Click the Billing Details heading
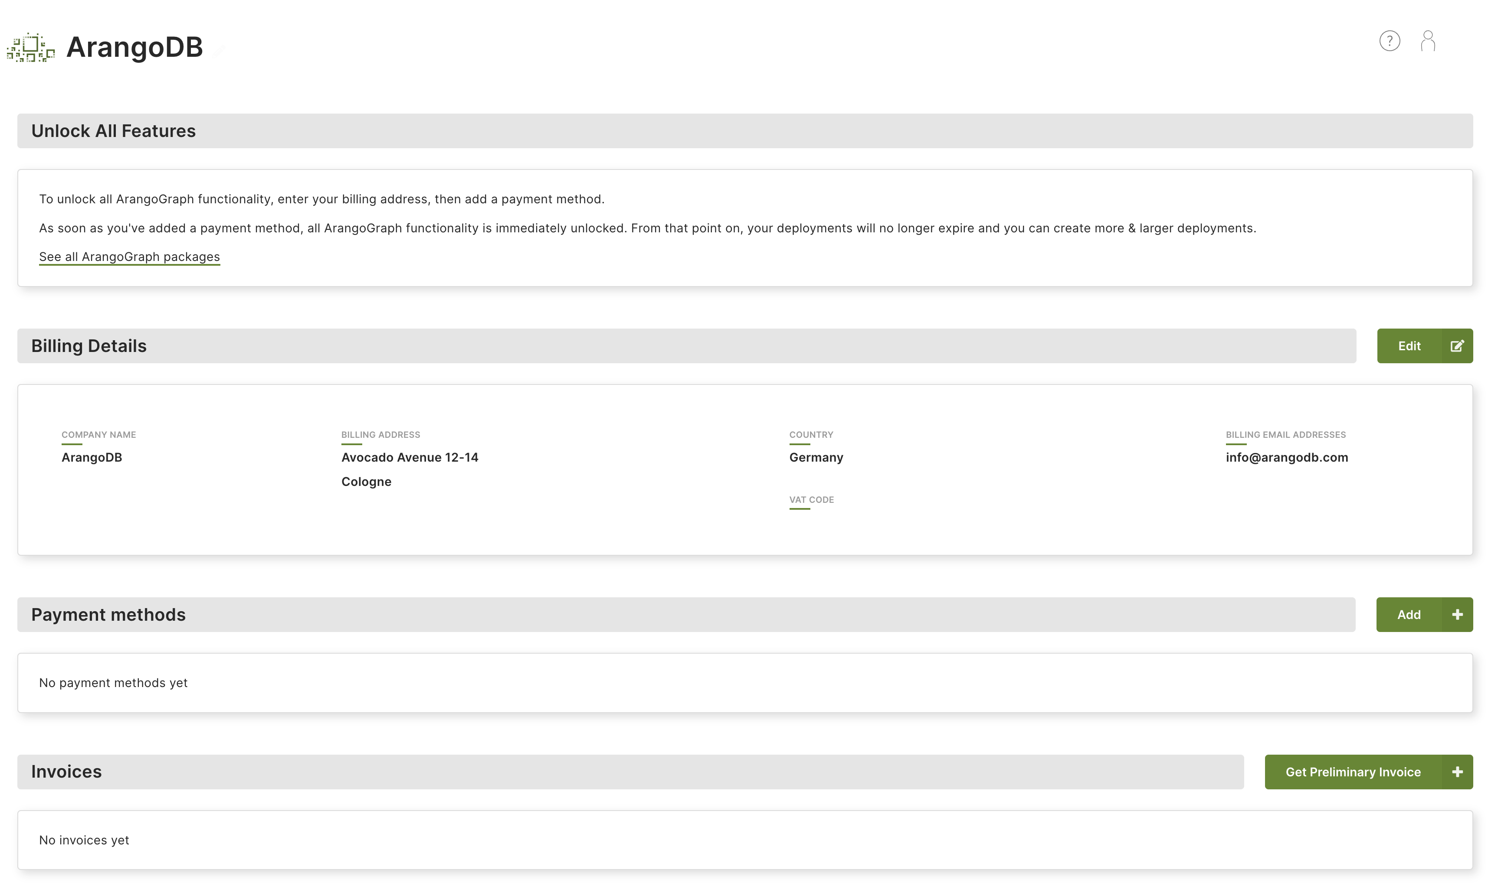1488x886 pixels. click(89, 345)
